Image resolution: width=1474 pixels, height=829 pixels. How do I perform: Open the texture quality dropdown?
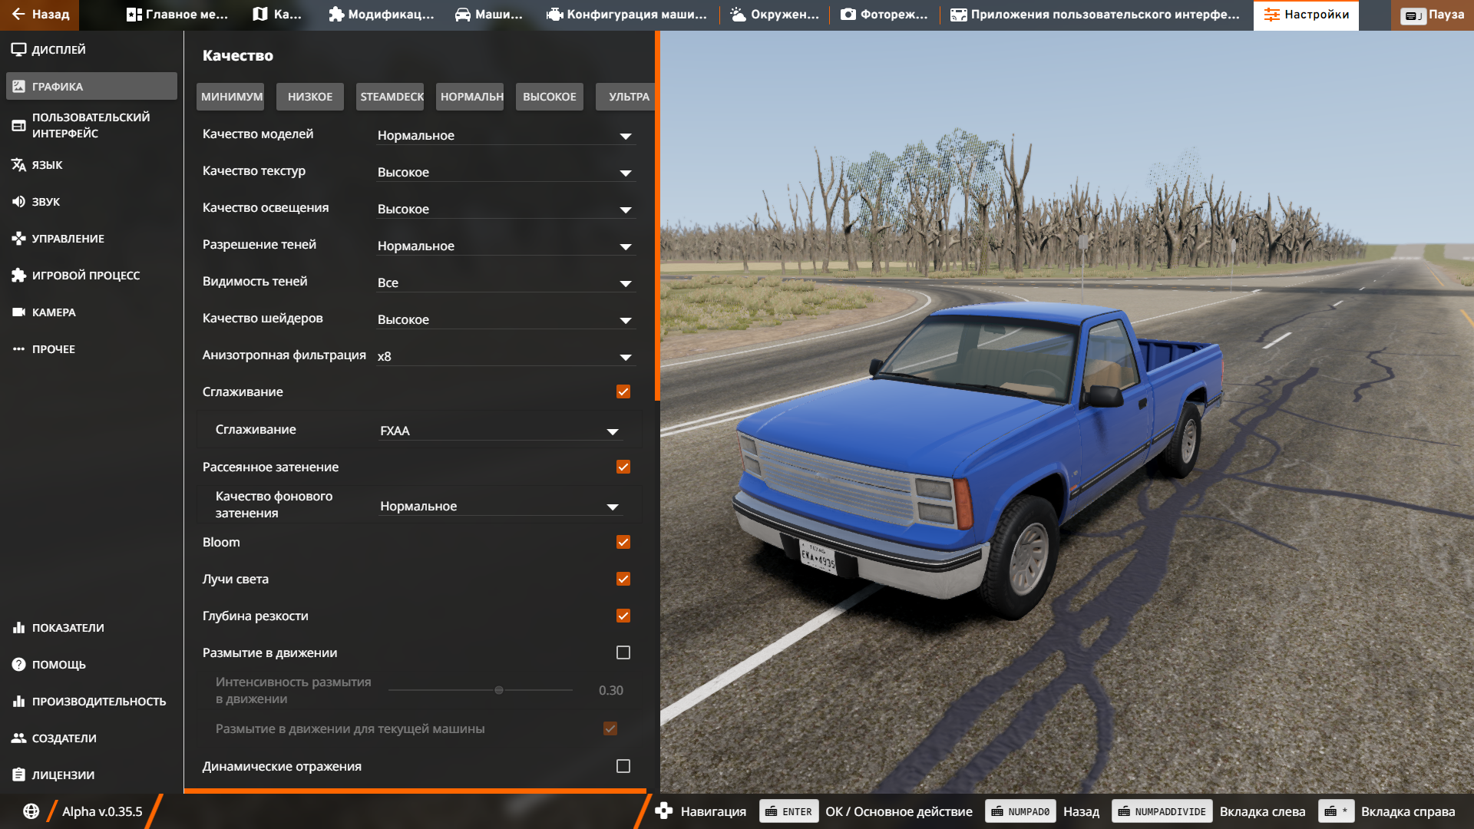505,173
